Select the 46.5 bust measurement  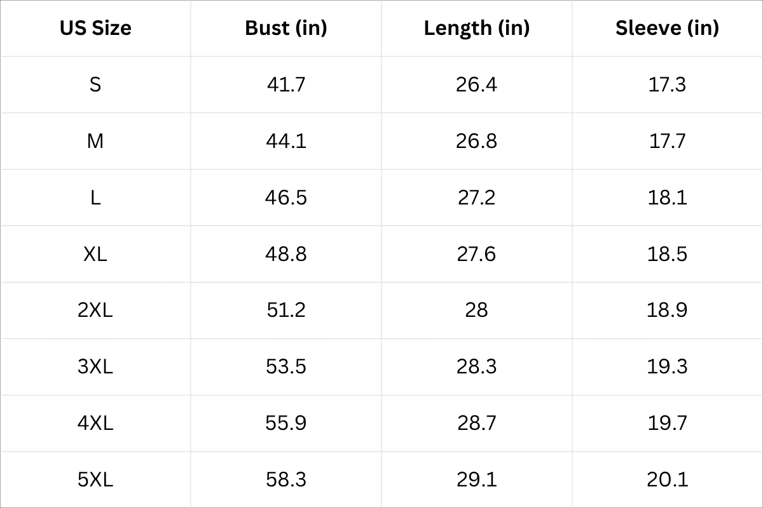285,197
